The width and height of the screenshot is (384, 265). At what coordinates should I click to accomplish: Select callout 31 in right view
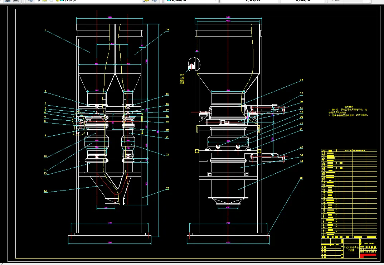pyautogui.click(x=301, y=129)
